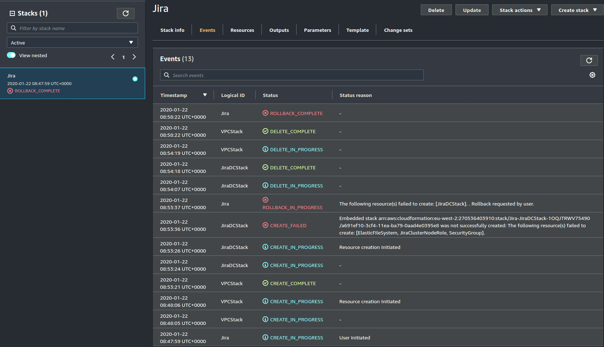Click the green status dot on the Jira stack
This screenshot has width=604, height=347.
pos(135,79)
